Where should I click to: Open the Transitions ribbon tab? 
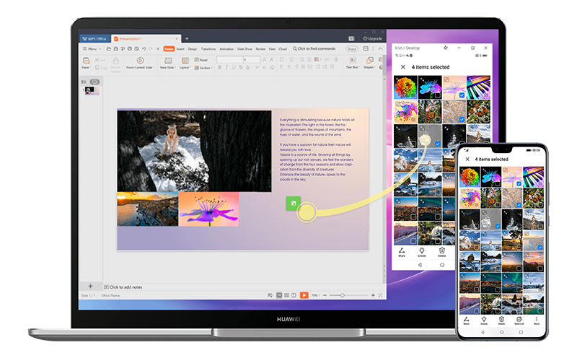click(x=208, y=48)
